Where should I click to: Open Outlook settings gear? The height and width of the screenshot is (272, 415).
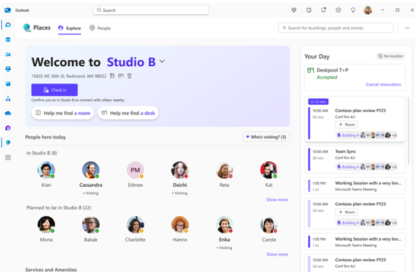[339, 10]
